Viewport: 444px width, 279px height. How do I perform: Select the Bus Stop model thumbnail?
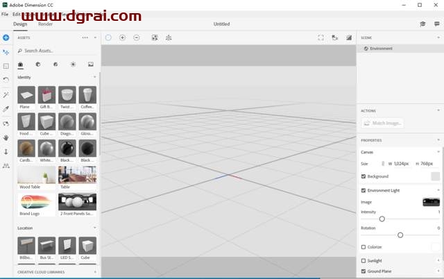pyautogui.click(x=46, y=245)
